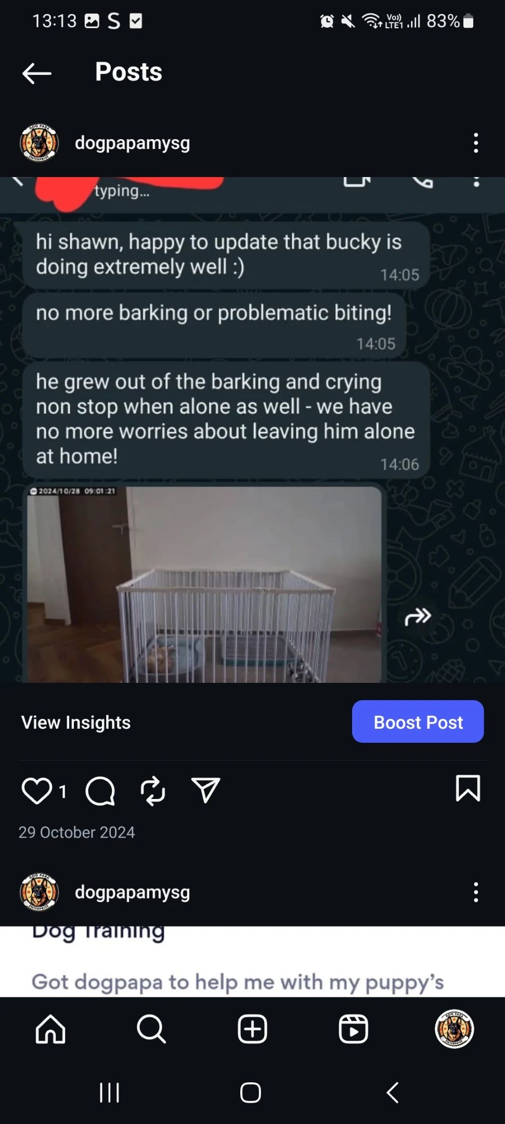
Task: Tap the dogpapamysg username on the first post
Action: 133,143
